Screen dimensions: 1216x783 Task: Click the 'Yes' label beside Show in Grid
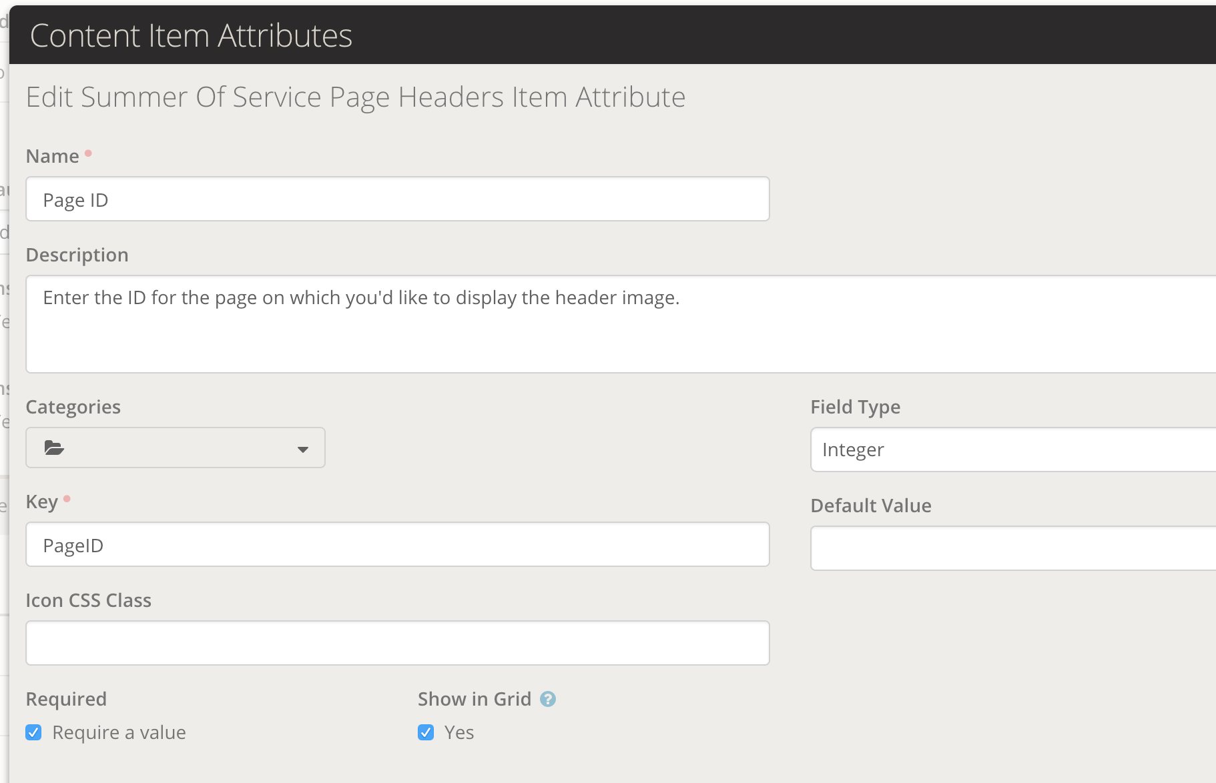pyautogui.click(x=459, y=732)
